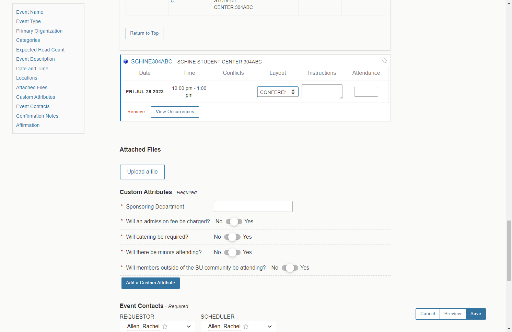
Task: Go to Primary Organization in the sidebar
Action: pos(39,31)
